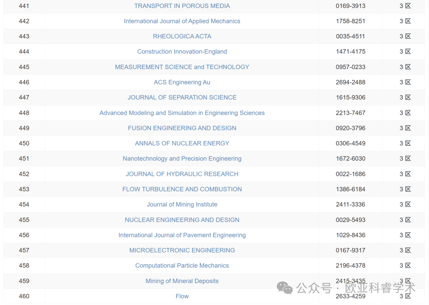Click JOURNAL OF HYDRAULIC RESEARCH link

click(182, 174)
